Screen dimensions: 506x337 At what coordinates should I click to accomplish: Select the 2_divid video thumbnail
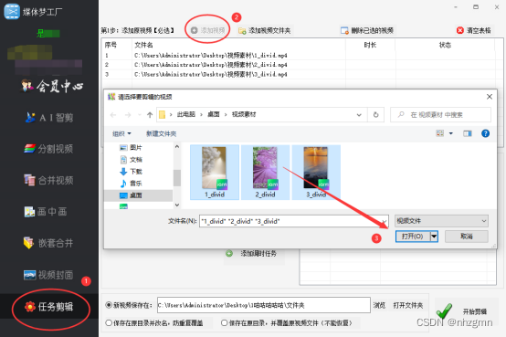(x=265, y=172)
